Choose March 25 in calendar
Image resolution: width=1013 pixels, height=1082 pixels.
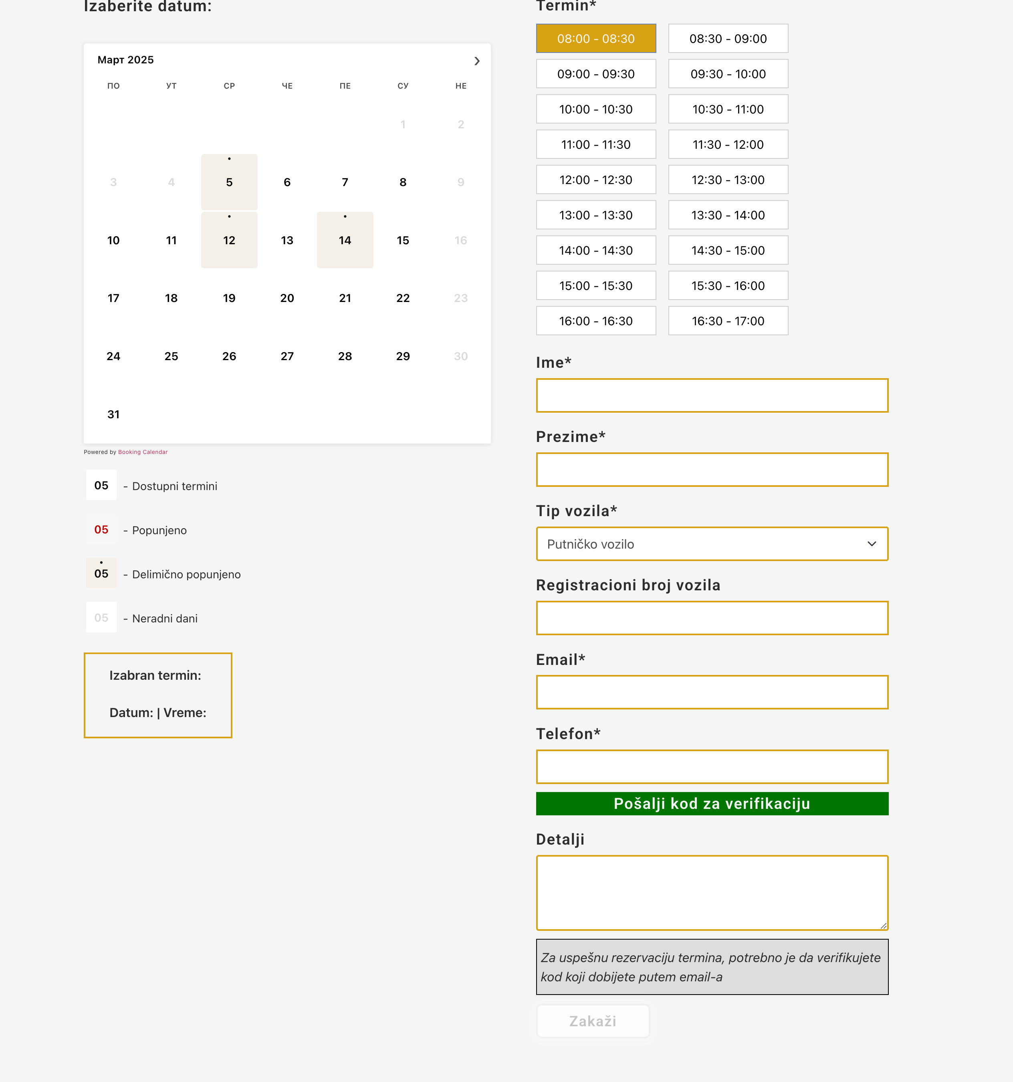(171, 357)
